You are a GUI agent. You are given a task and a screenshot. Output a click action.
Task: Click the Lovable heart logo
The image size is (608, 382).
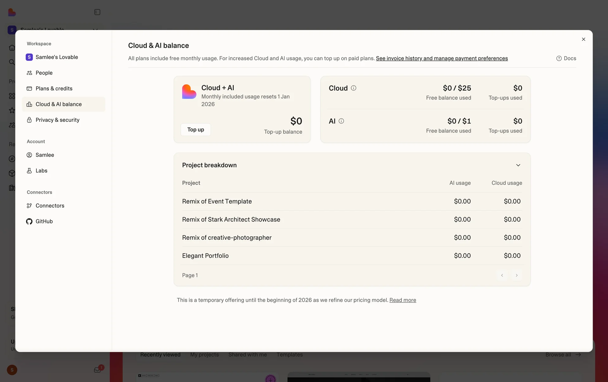12,12
